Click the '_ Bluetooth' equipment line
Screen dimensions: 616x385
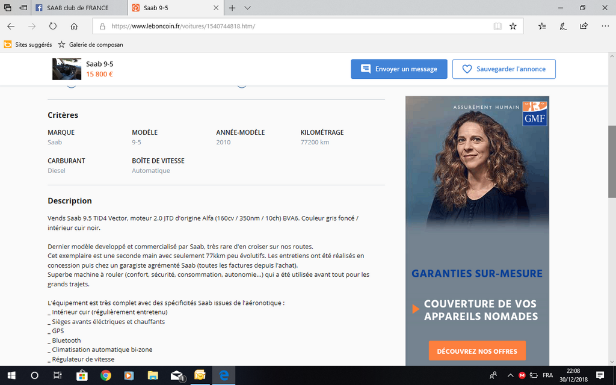pos(64,340)
